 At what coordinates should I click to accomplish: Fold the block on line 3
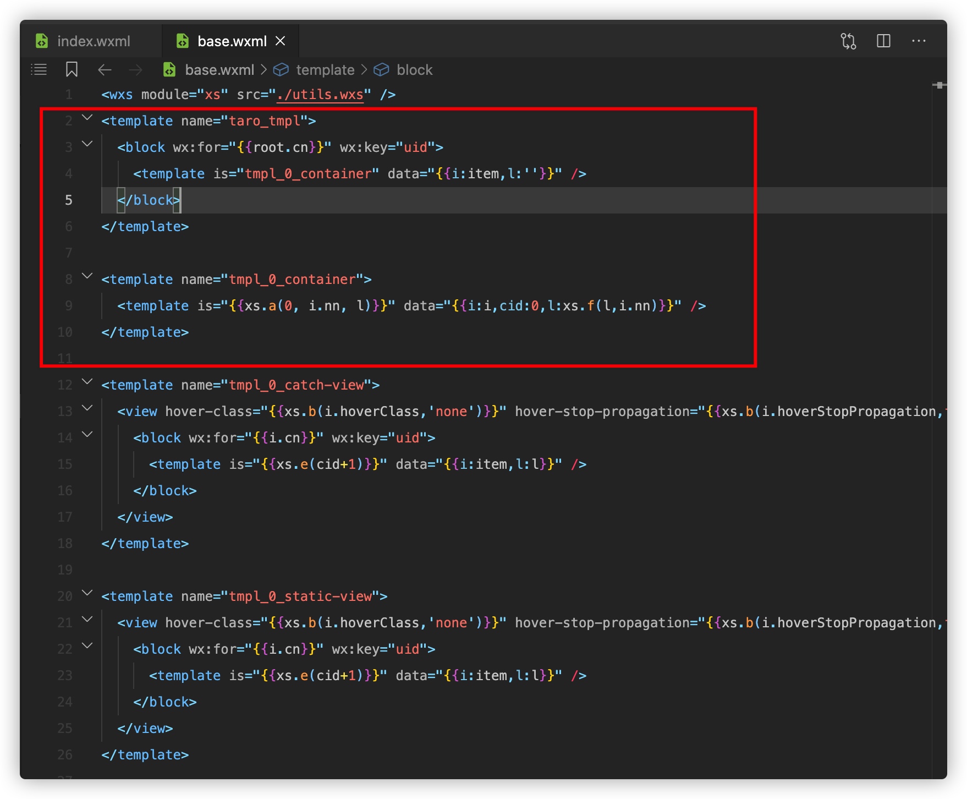(x=87, y=144)
